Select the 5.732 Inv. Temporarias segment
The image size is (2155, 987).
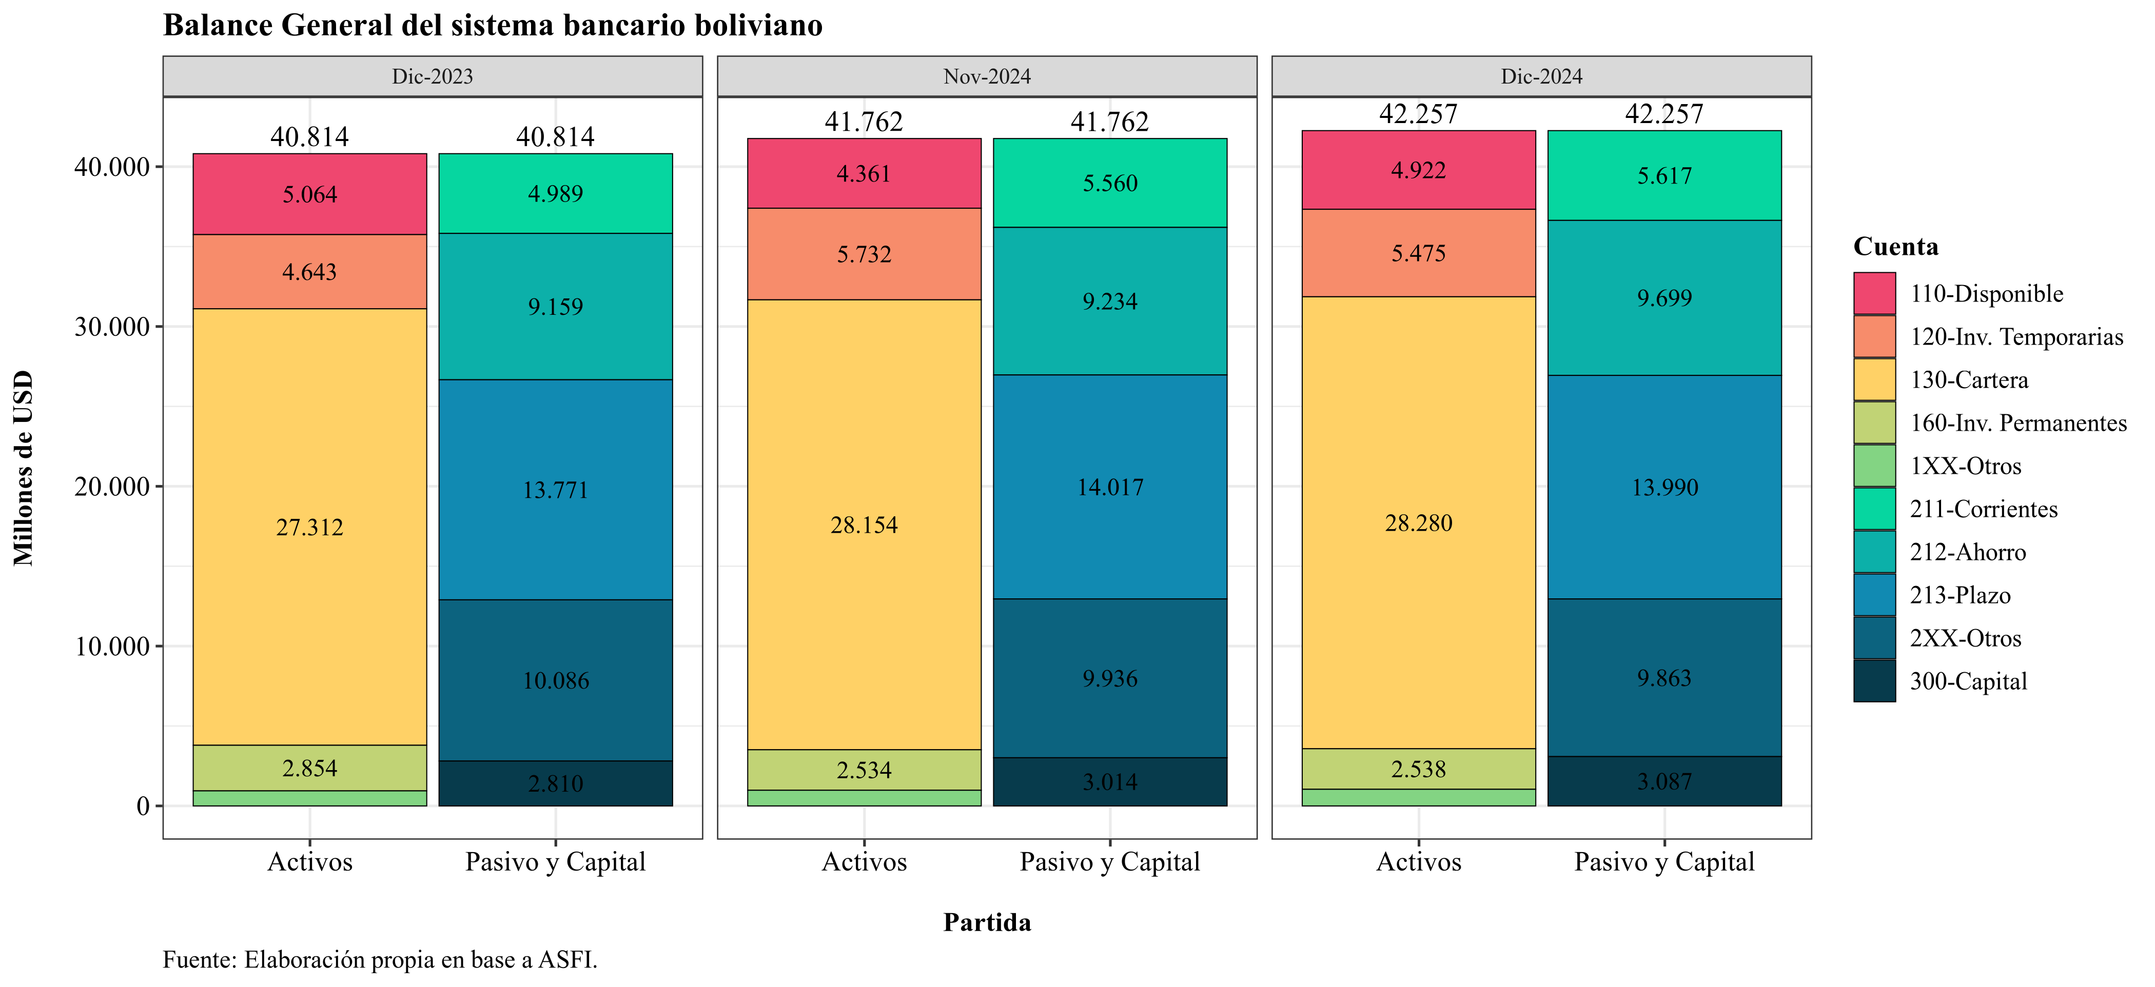pos(864,254)
